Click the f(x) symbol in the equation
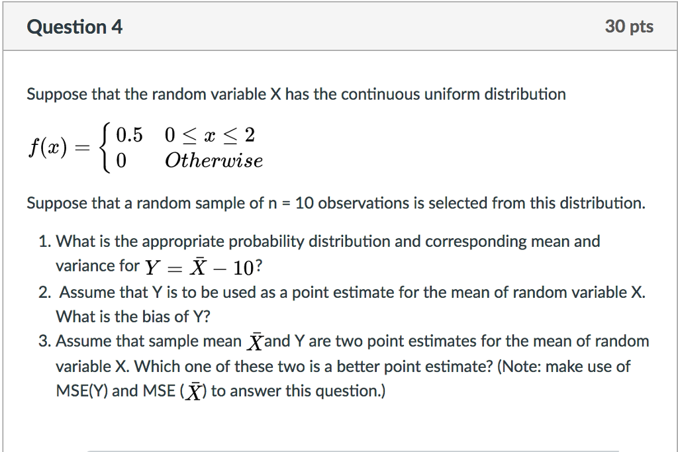The image size is (678, 452). coord(48,148)
